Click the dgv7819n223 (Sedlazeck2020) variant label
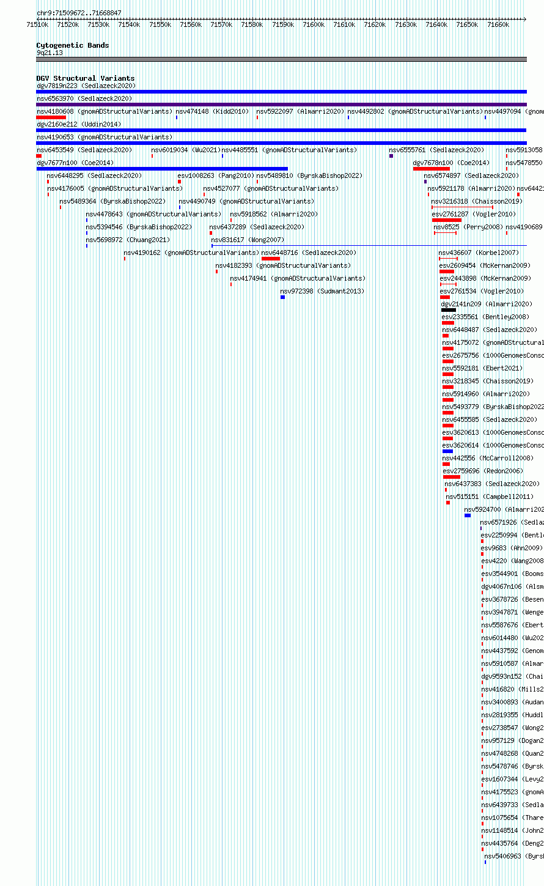Image resolution: width=544 pixels, height=886 pixels. point(86,86)
